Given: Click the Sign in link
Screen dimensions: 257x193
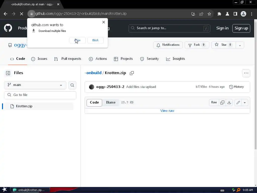Looking at the screenshot, I should [222, 28].
